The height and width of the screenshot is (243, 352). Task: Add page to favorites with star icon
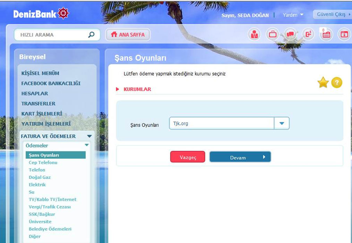[323, 82]
